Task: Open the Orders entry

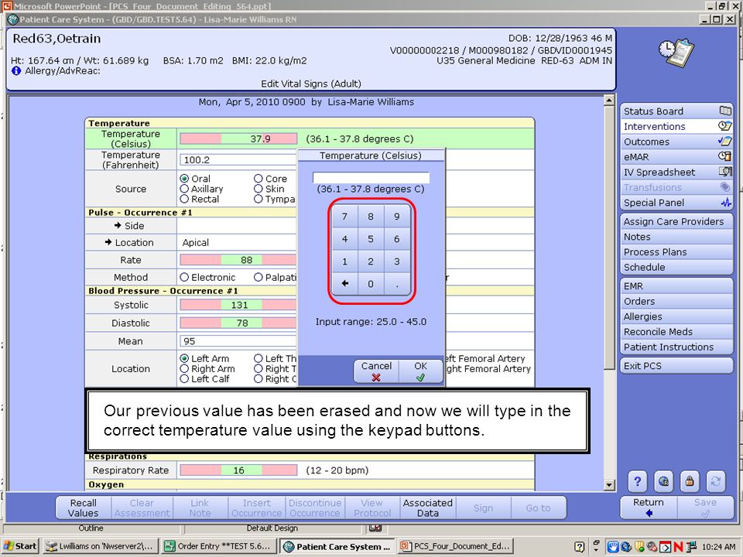Action: [676, 301]
